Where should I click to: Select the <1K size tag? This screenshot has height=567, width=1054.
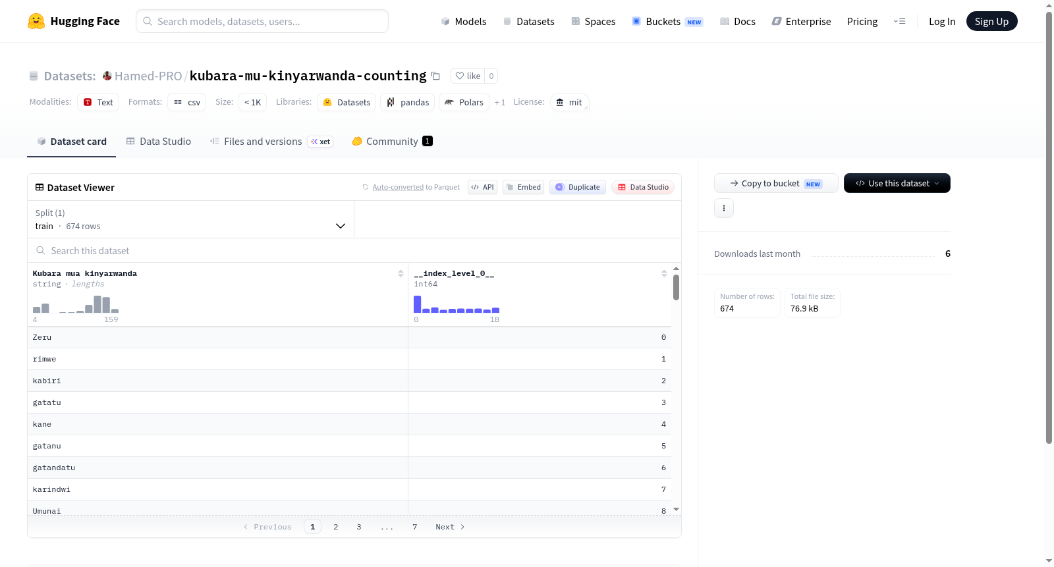pos(253,102)
